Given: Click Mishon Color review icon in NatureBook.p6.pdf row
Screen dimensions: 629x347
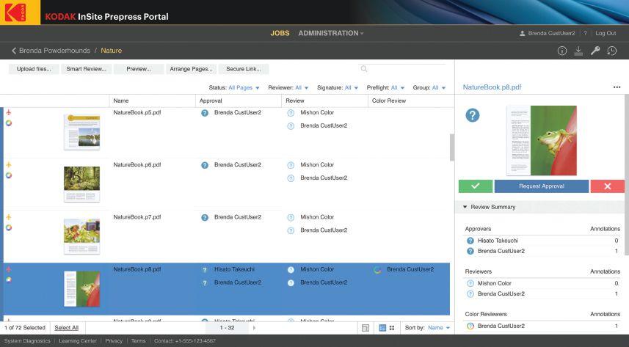Looking at the screenshot, I should click(x=291, y=165).
